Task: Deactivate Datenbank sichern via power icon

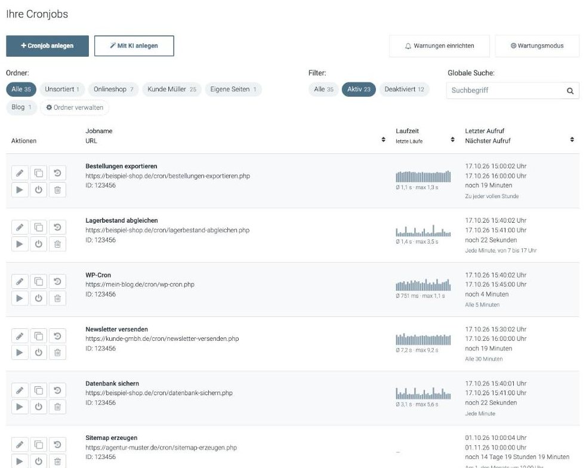Action: click(39, 407)
